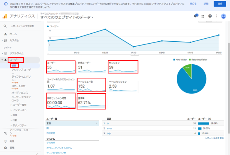Select the ページビュー数 metric card
Screen dimensions: 230x155
tap(92, 85)
